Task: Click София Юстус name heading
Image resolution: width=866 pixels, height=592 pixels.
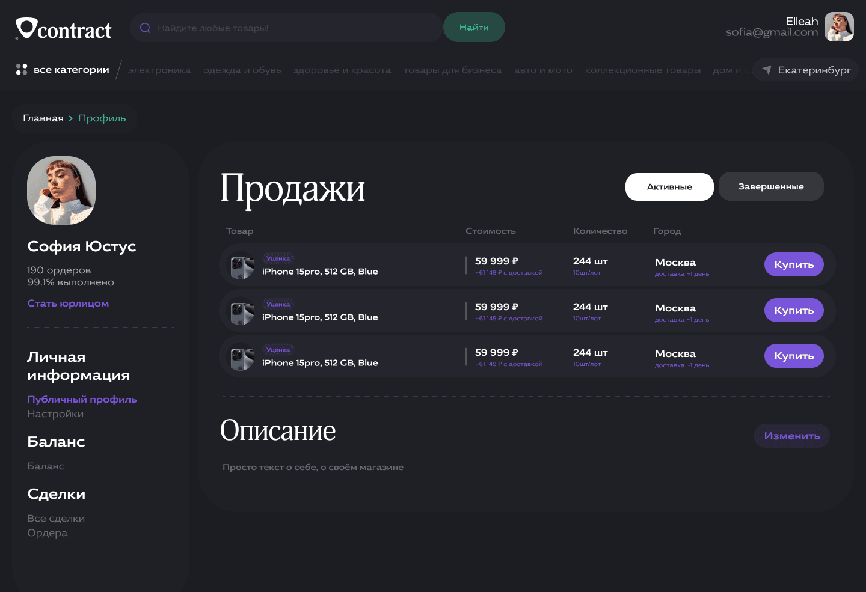Action: tap(82, 246)
